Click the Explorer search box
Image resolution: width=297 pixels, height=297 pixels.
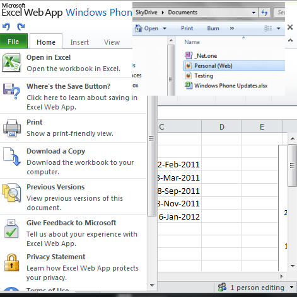280,13
